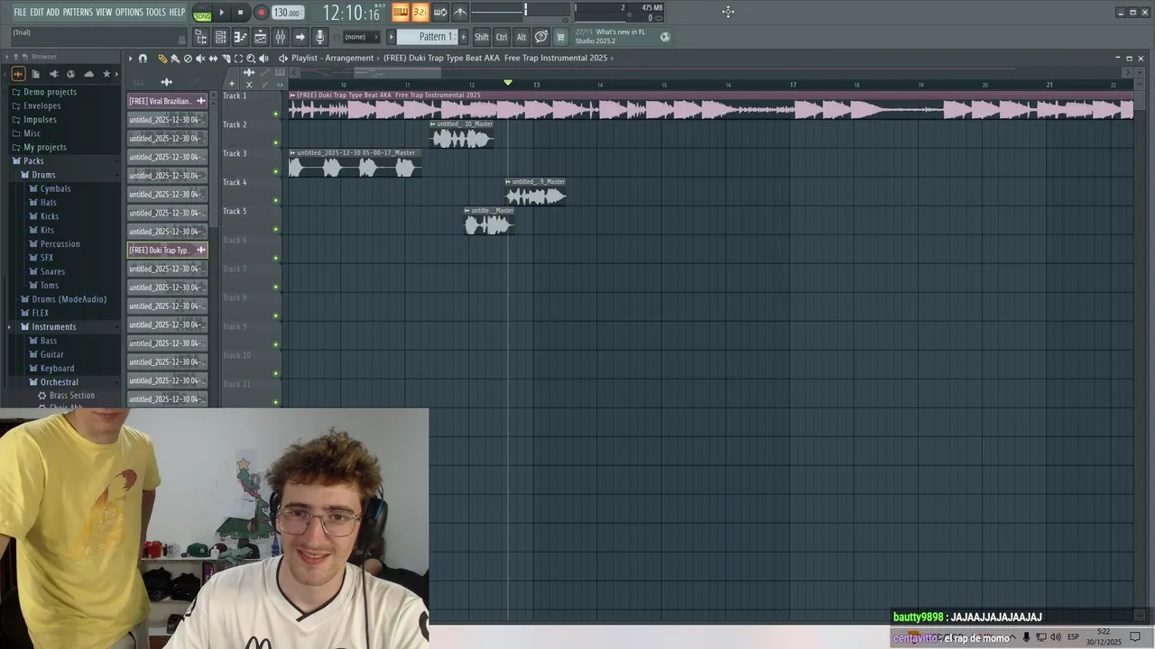Add new pattern with plus button
Screen dimensions: 1155x649
coord(464,37)
